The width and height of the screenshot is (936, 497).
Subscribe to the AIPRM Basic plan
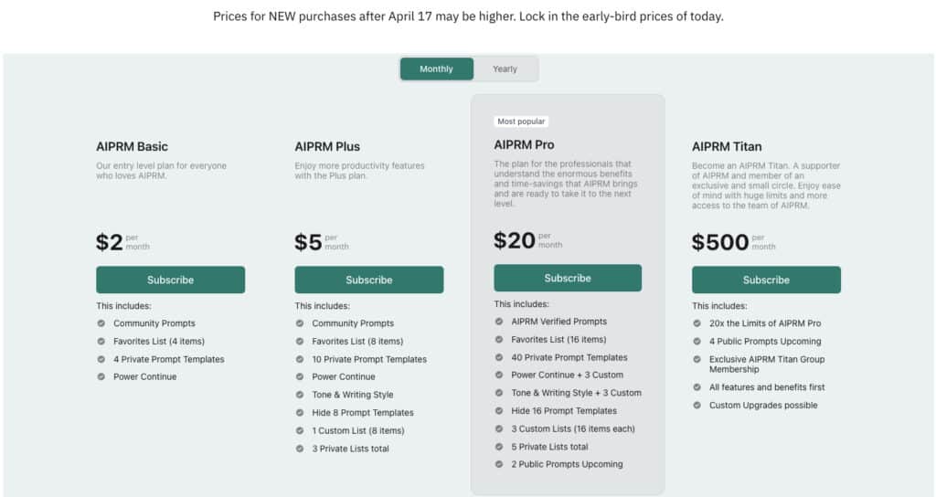pyautogui.click(x=170, y=280)
